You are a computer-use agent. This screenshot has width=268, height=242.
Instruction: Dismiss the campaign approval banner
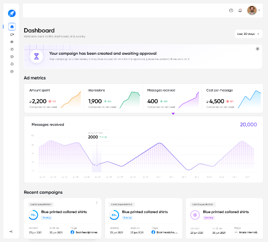(257, 49)
